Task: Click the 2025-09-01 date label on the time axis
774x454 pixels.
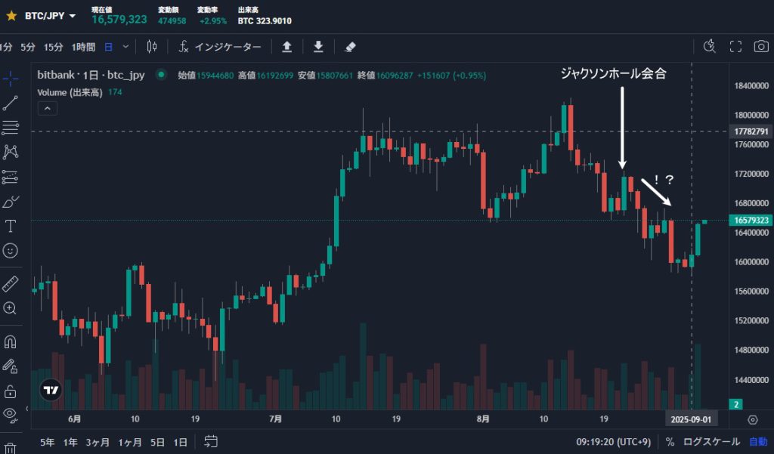Action: click(691, 419)
